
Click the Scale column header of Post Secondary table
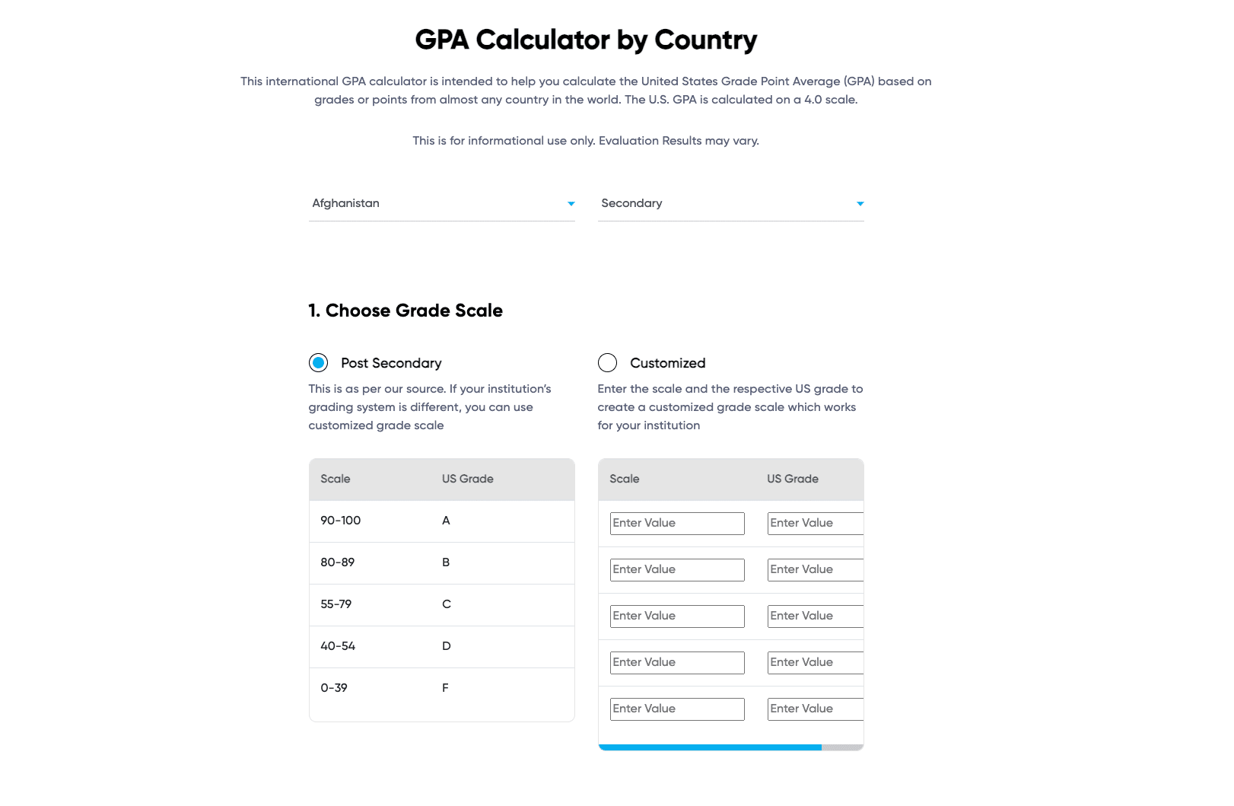coord(336,479)
